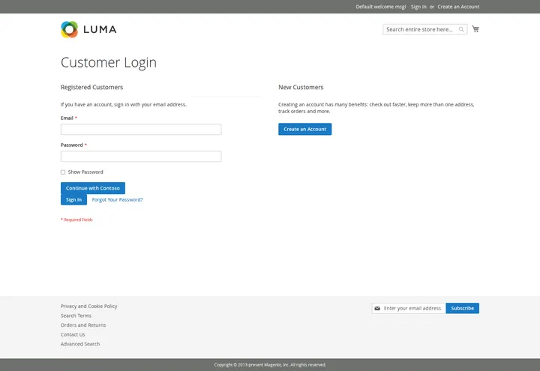
Task: Open Privacy and Cookie Policy link
Action: click(88, 306)
